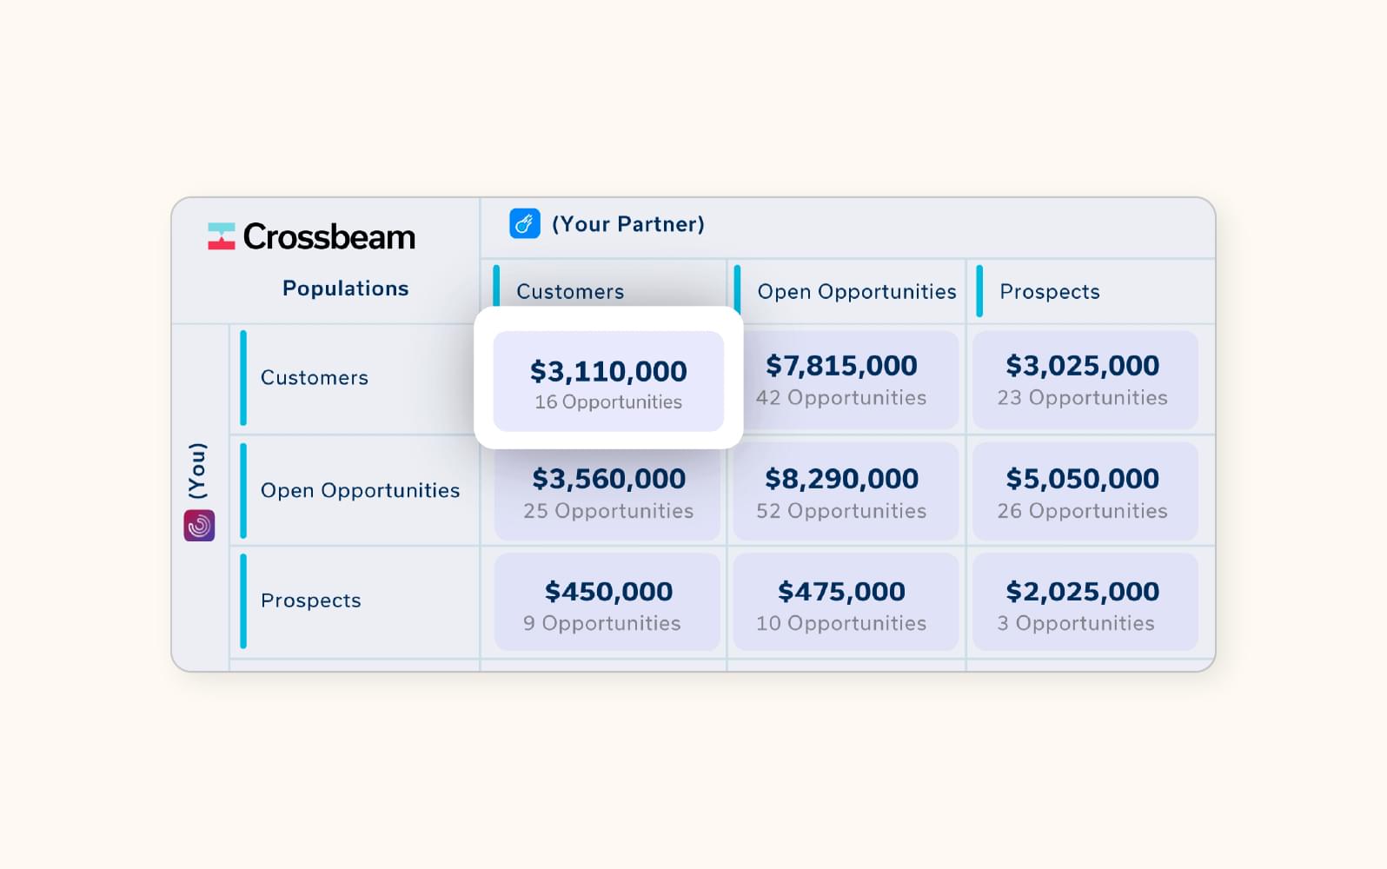This screenshot has height=869, width=1387.
Task: Click the $2,025,000 Prospects overlap cell
Action: coord(1082,602)
